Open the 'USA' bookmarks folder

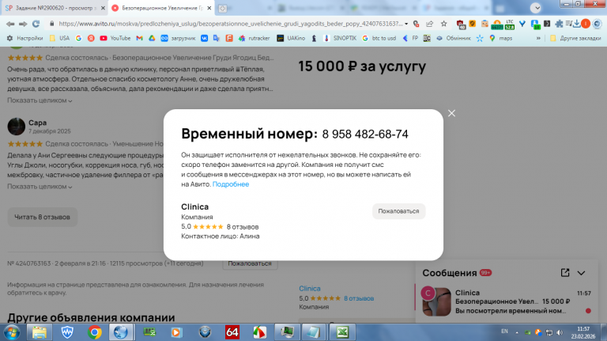[x=59, y=38]
